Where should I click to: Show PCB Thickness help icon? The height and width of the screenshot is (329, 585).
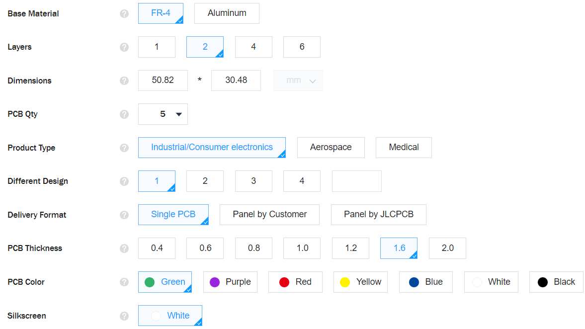coord(124,248)
